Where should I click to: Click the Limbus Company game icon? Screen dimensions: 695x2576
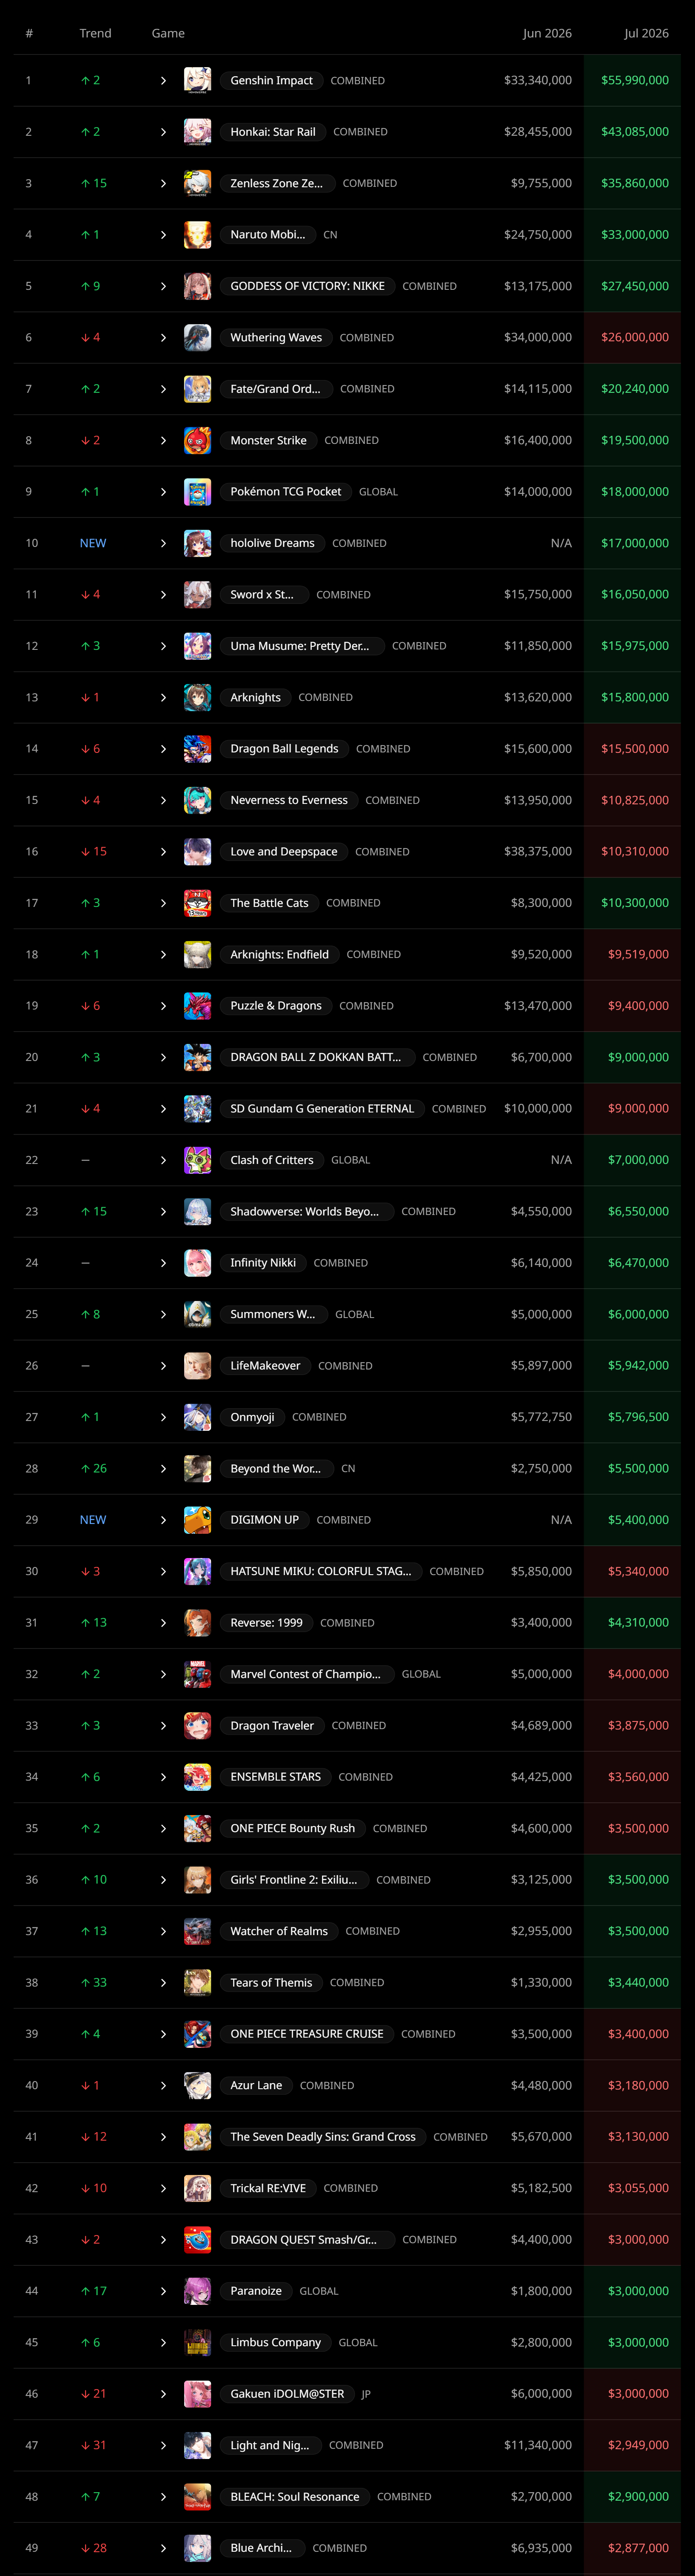(197, 2342)
